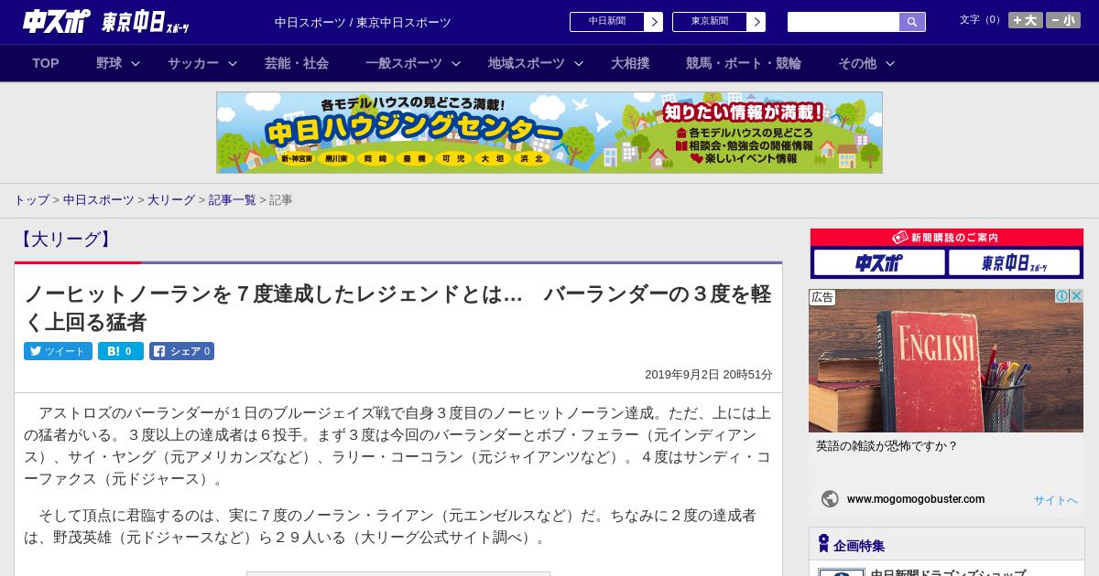Click the 東京中日スポーツ logo in header
Screen dimensions: 1099x576
pyautogui.click(x=146, y=22)
